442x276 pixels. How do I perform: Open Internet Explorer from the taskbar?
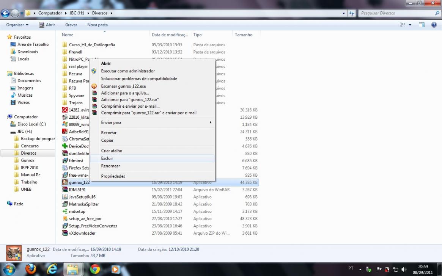click(x=52, y=269)
